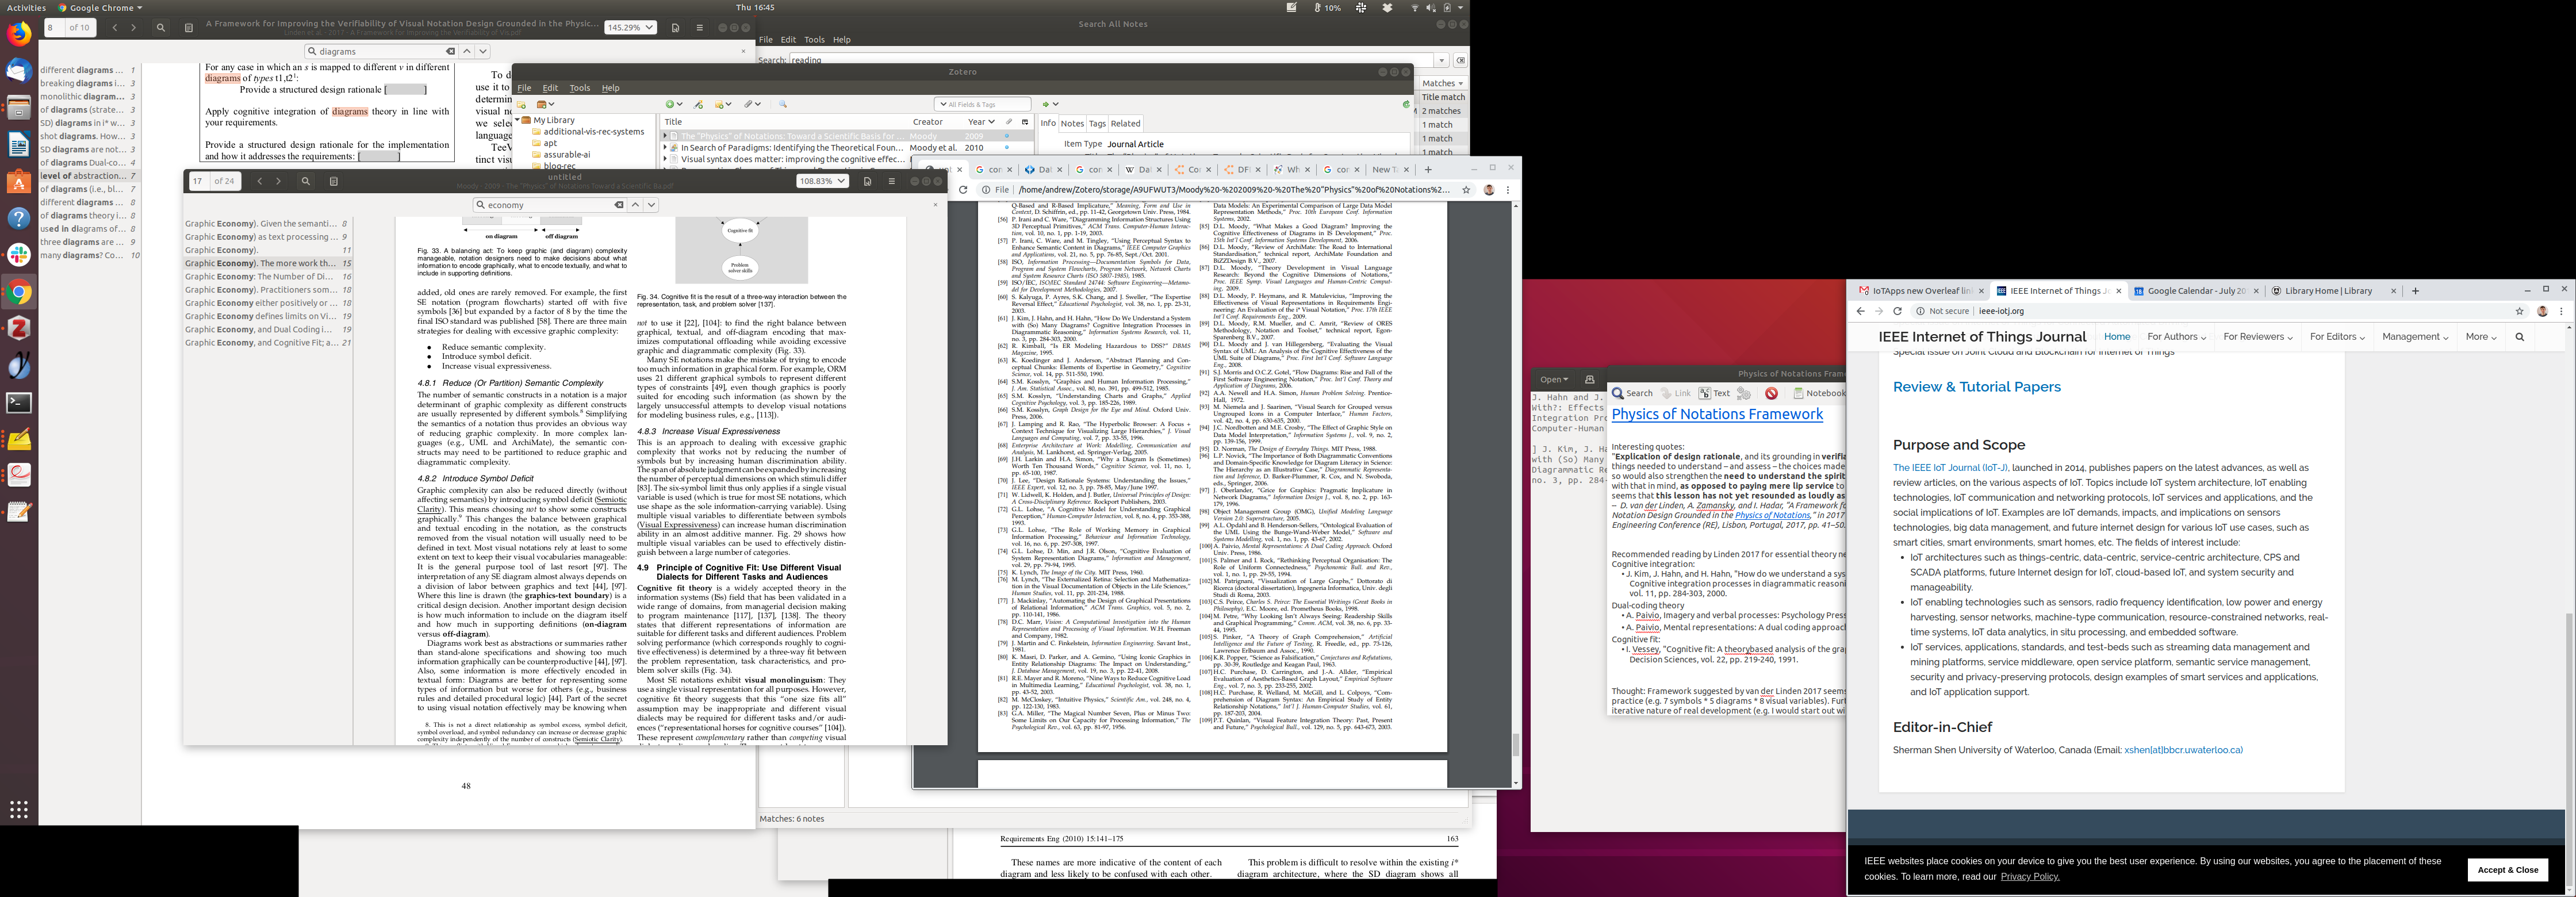
Task: Clear the 'economy' search field text
Action: point(619,205)
